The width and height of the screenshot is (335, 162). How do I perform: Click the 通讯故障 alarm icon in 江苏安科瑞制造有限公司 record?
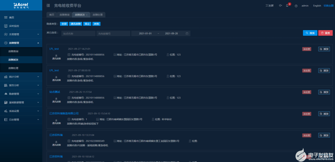pyautogui.click(x=56, y=120)
